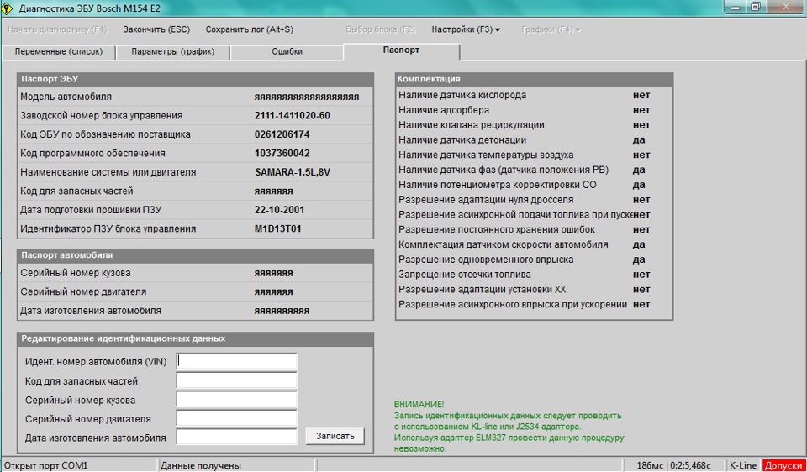The width and height of the screenshot is (807, 472).
Task: Select the supplier code 0261206174
Action: (x=282, y=134)
